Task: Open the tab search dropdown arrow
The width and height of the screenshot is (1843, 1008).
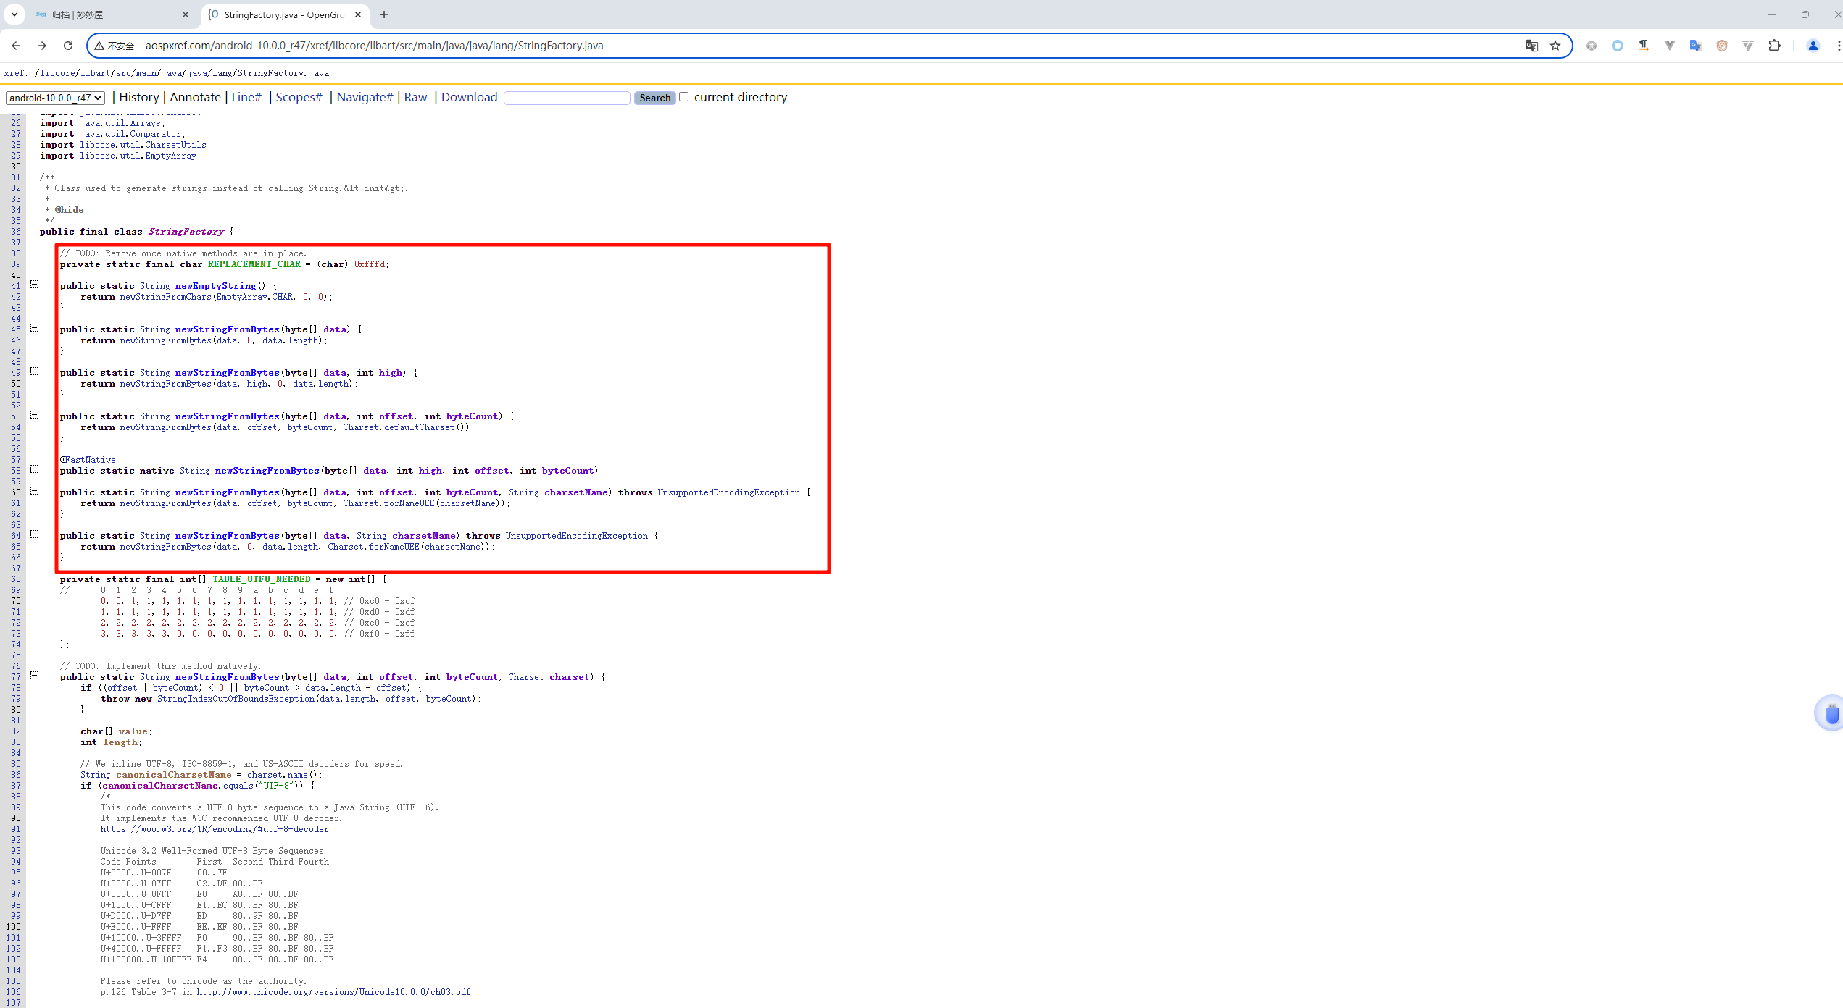Action: point(14,14)
